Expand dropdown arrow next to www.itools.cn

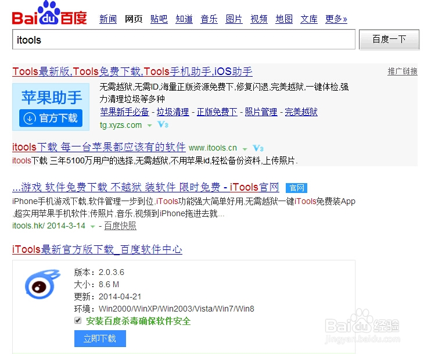[x=245, y=149]
